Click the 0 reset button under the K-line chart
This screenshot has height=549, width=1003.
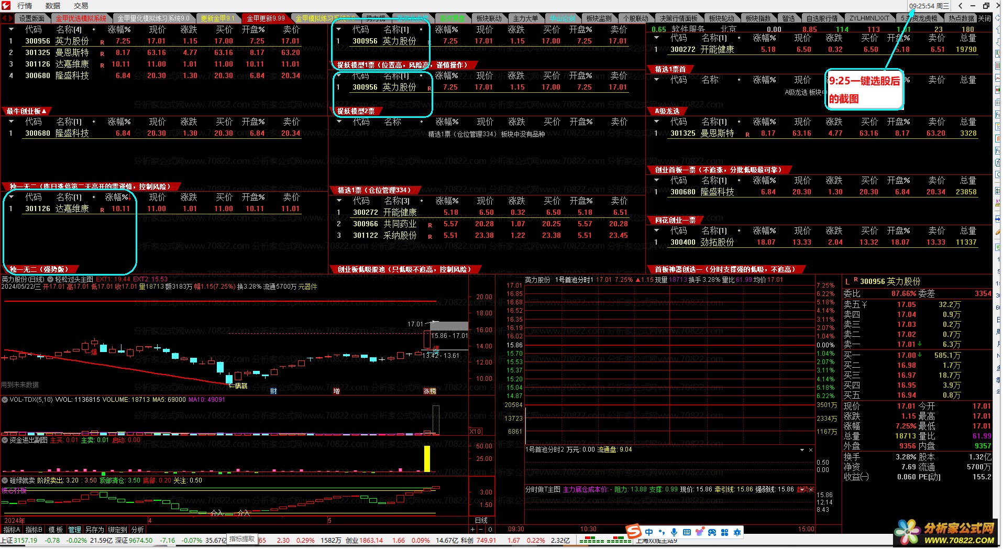point(490,530)
